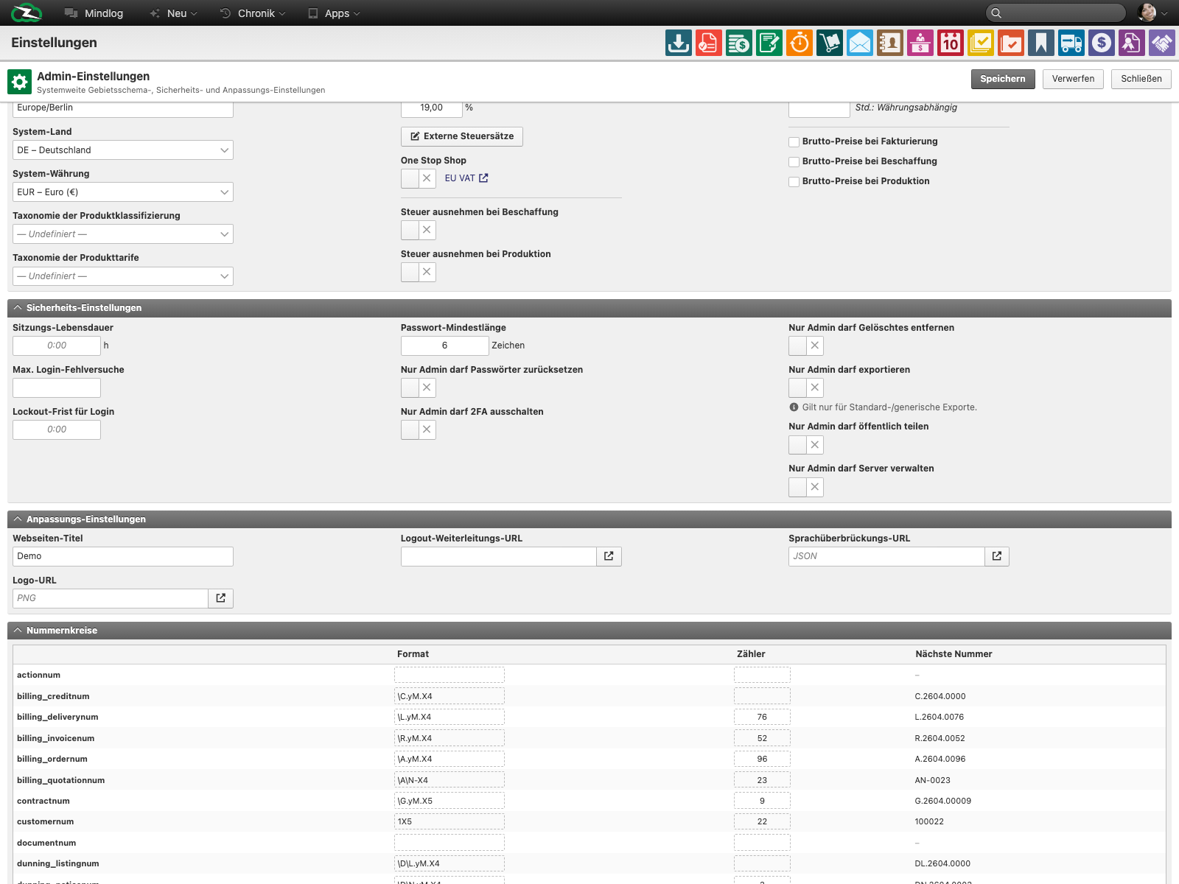1179x884 pixels.
Task: Open Taxonomie der Produkttarife dropdown
Action: (x=123, y=276)
